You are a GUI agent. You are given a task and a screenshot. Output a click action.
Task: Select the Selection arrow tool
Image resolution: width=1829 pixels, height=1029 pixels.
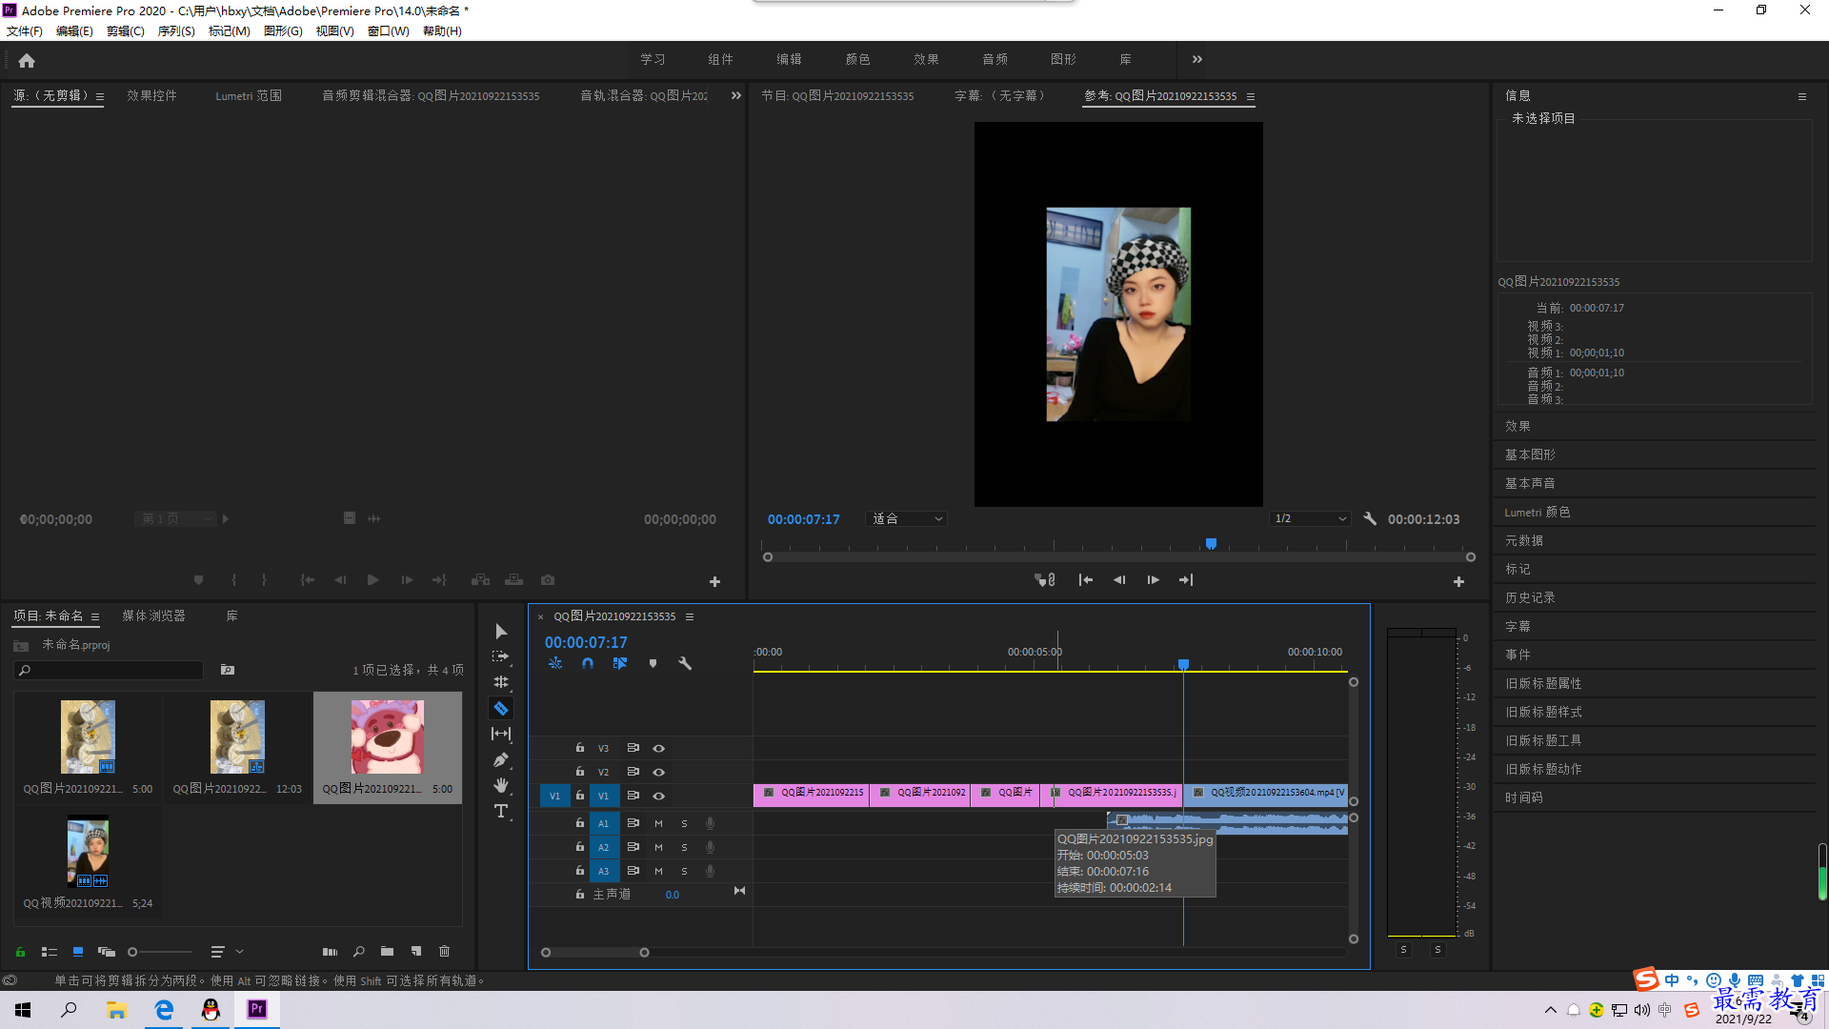[x=501, y=632]
